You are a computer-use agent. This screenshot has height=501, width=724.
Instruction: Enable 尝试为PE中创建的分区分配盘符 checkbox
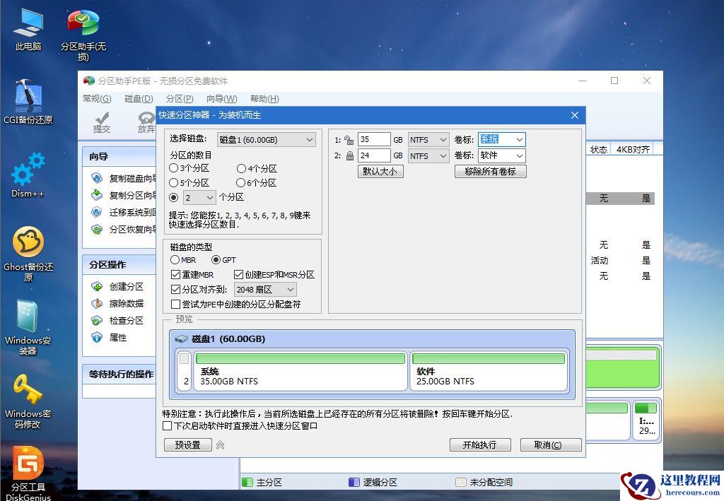[175, 304]
